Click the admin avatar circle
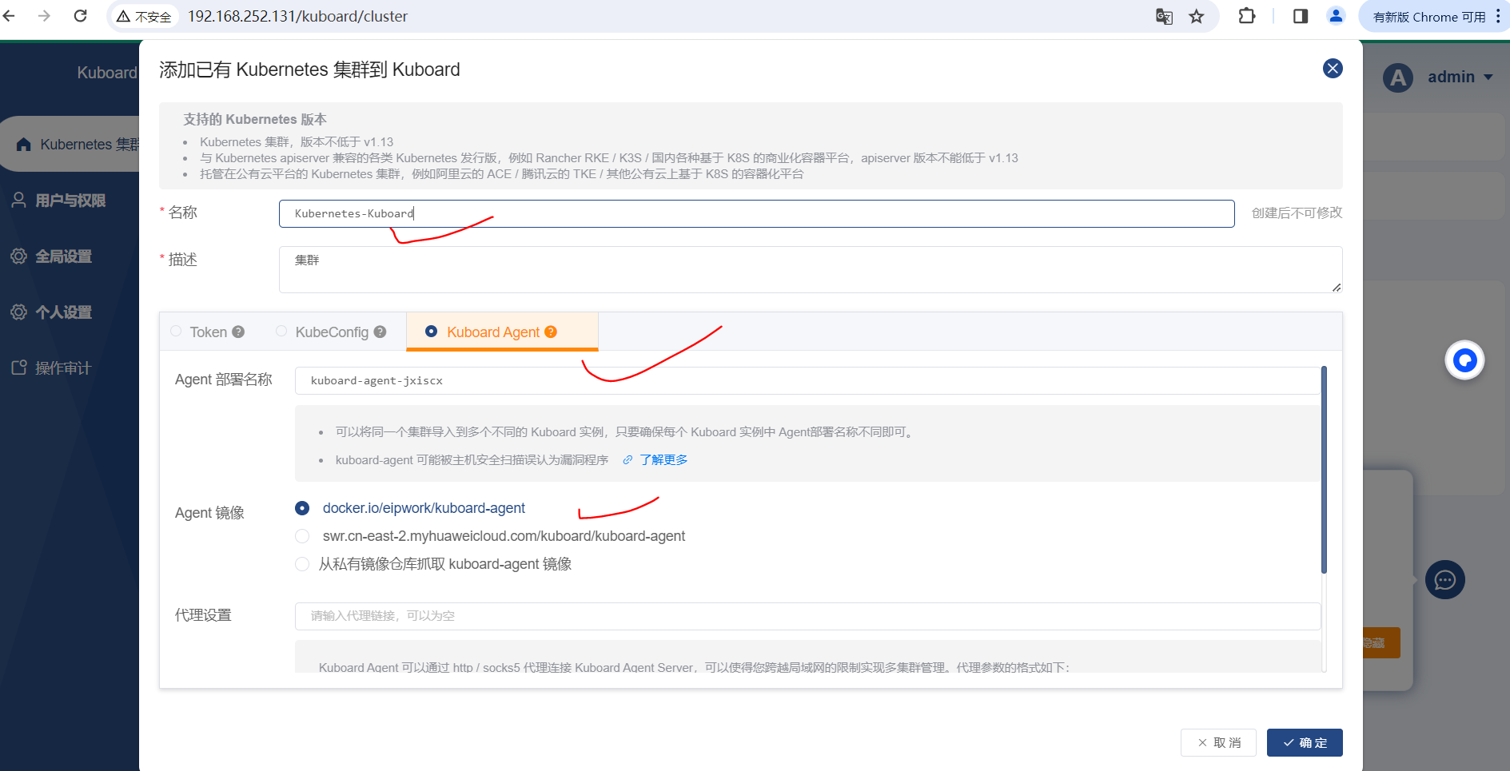The height and width of the screenshot is (771, 1510). [x=1398, y=77]
